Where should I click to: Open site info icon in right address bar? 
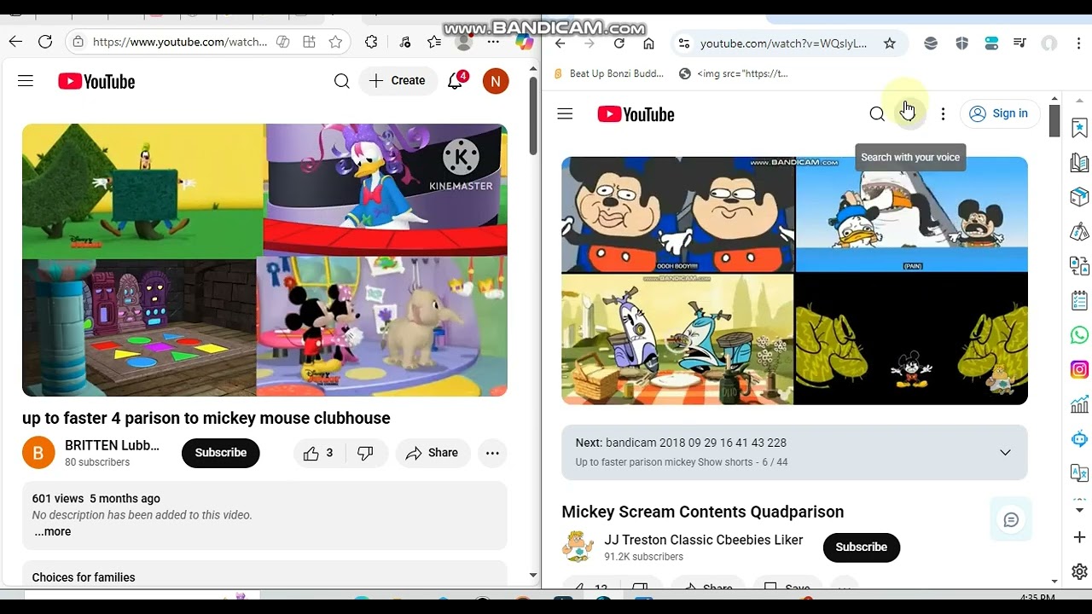click(x=683, y=43)
